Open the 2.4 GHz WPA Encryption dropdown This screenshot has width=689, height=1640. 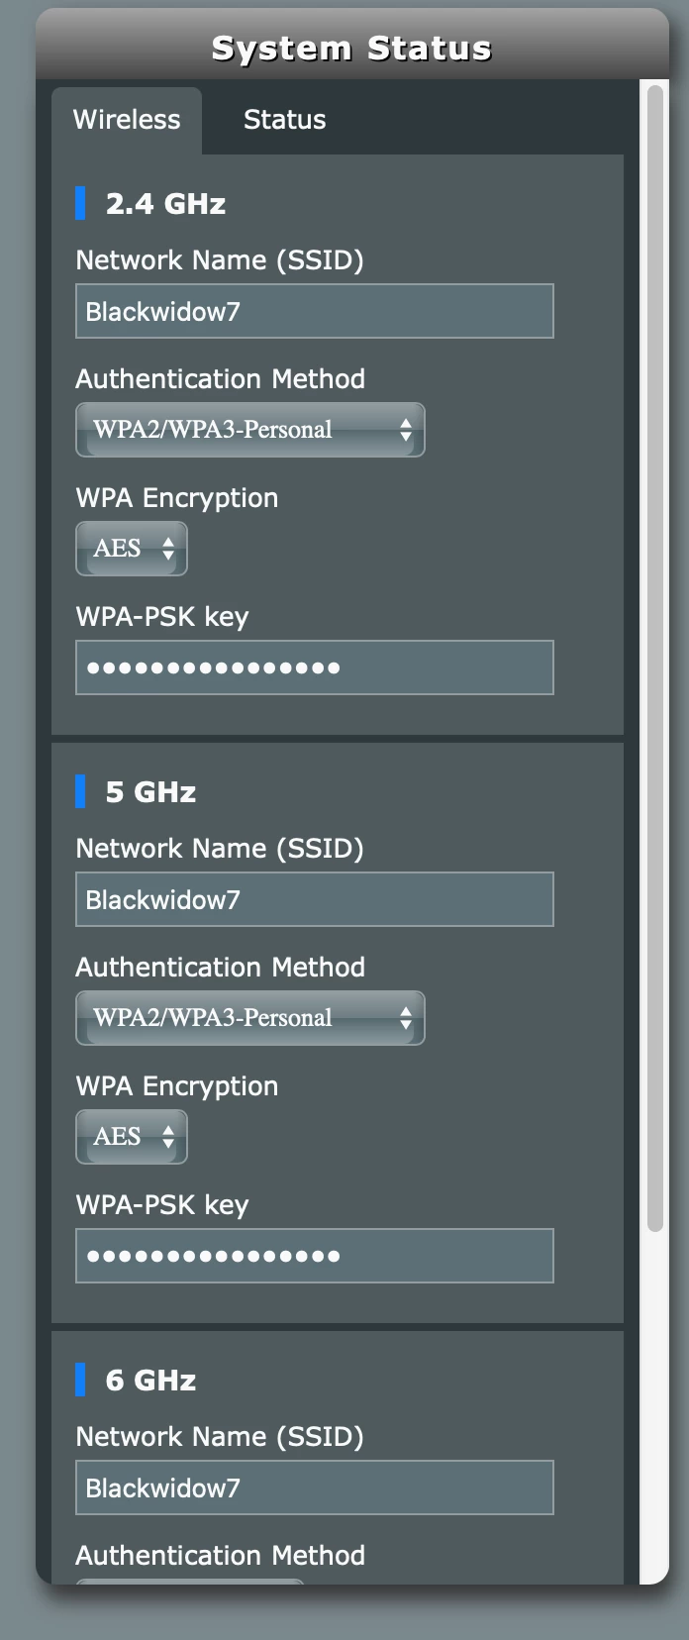[132, 549]
